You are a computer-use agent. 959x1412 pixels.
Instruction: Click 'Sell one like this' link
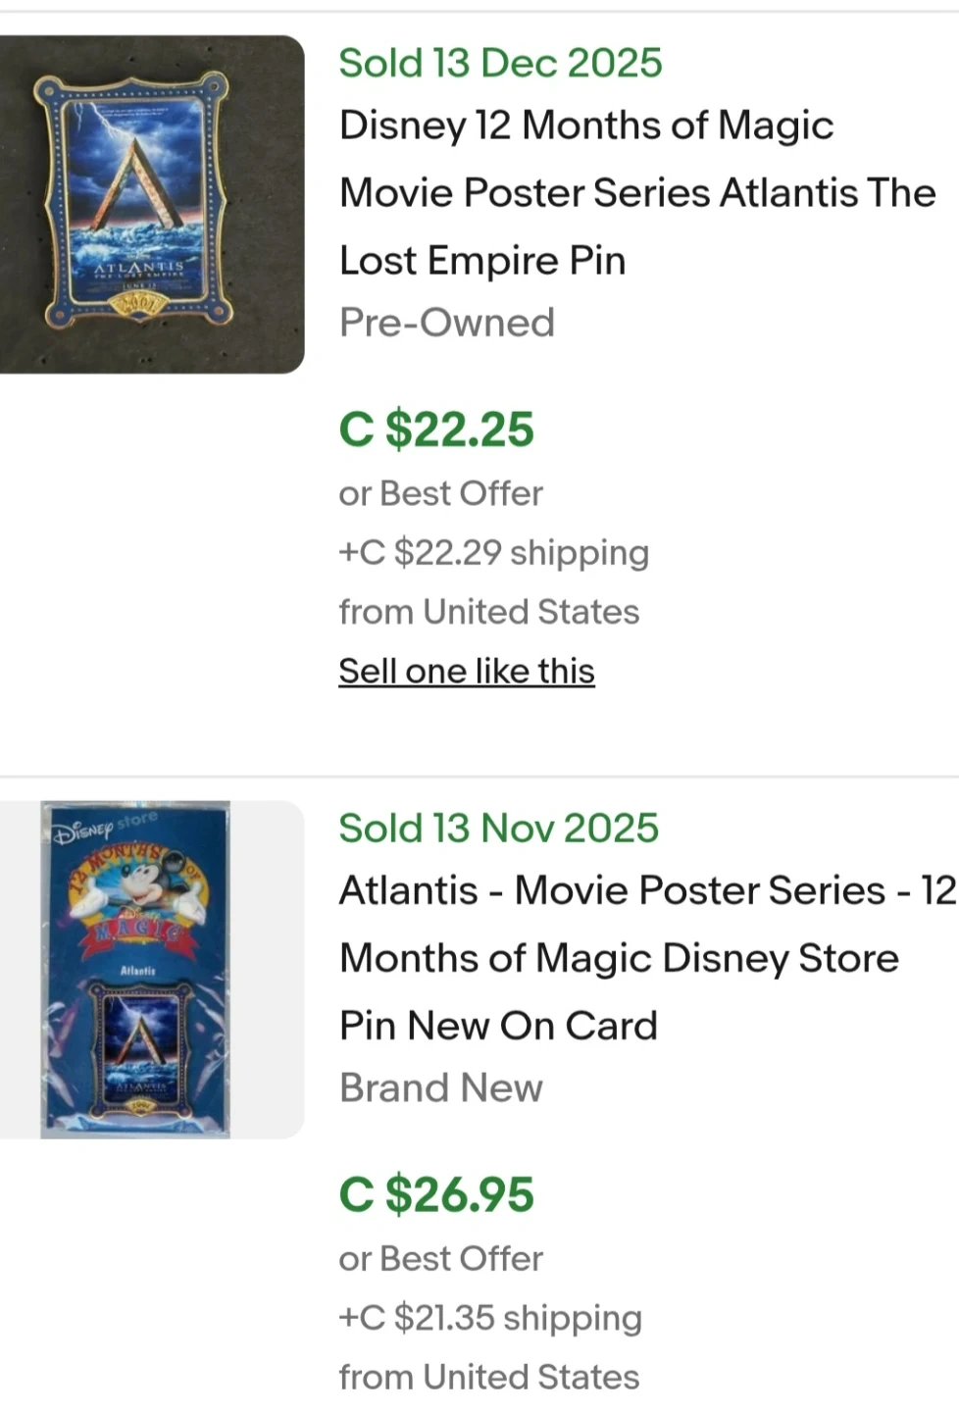point(467,672)
